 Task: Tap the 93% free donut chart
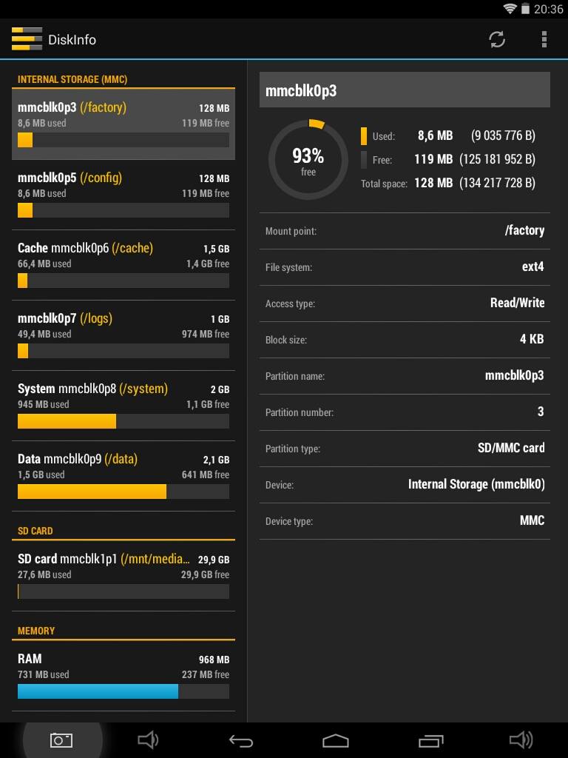[x=308, y=159]
